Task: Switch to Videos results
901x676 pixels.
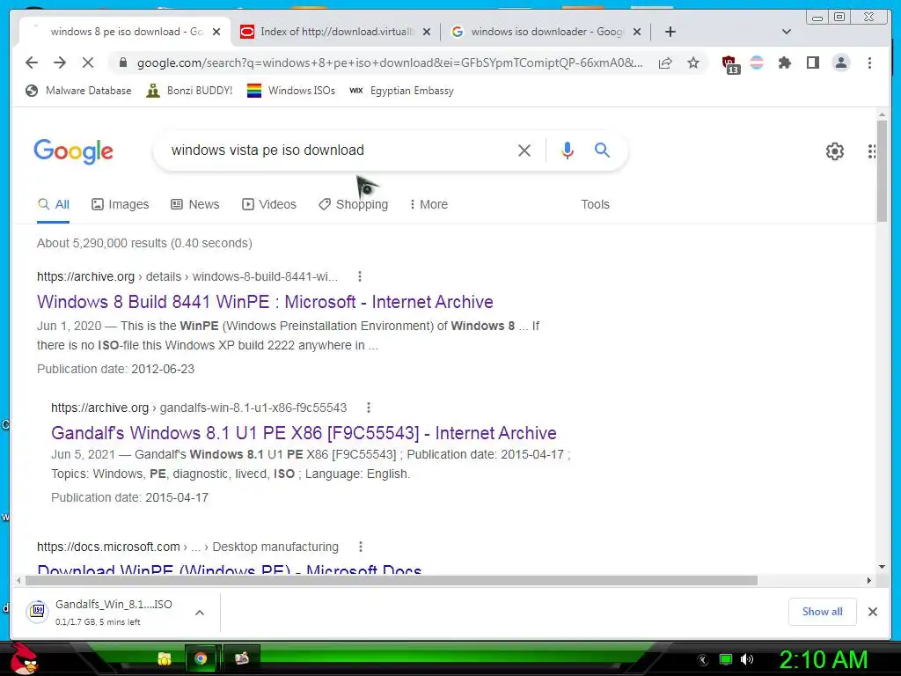Action: [269, 204]
